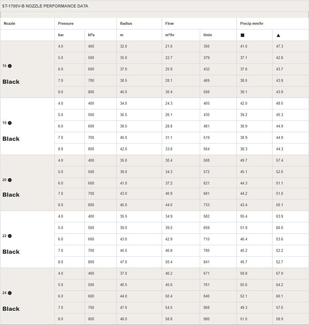Click the black dot beside nozzle 24

coord(10,293)
